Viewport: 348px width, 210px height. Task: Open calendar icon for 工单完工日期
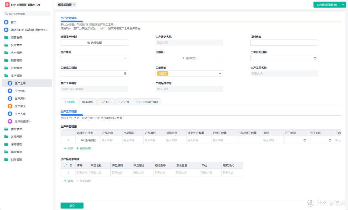pos(125,74)
